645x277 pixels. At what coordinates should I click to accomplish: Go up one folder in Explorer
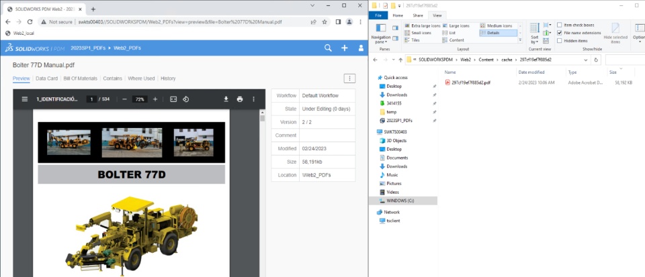(x=400, y=60)
